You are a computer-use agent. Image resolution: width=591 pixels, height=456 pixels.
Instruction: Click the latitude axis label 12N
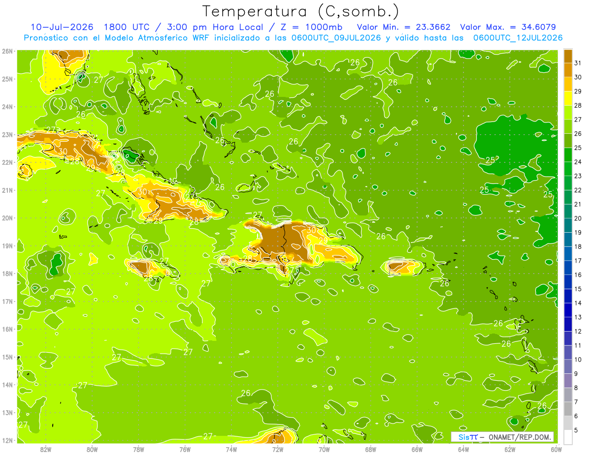pos(7,440)
